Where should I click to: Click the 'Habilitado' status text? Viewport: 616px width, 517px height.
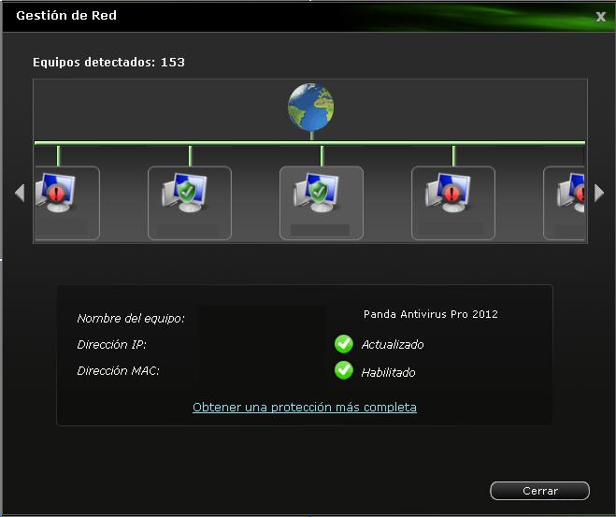388,372
